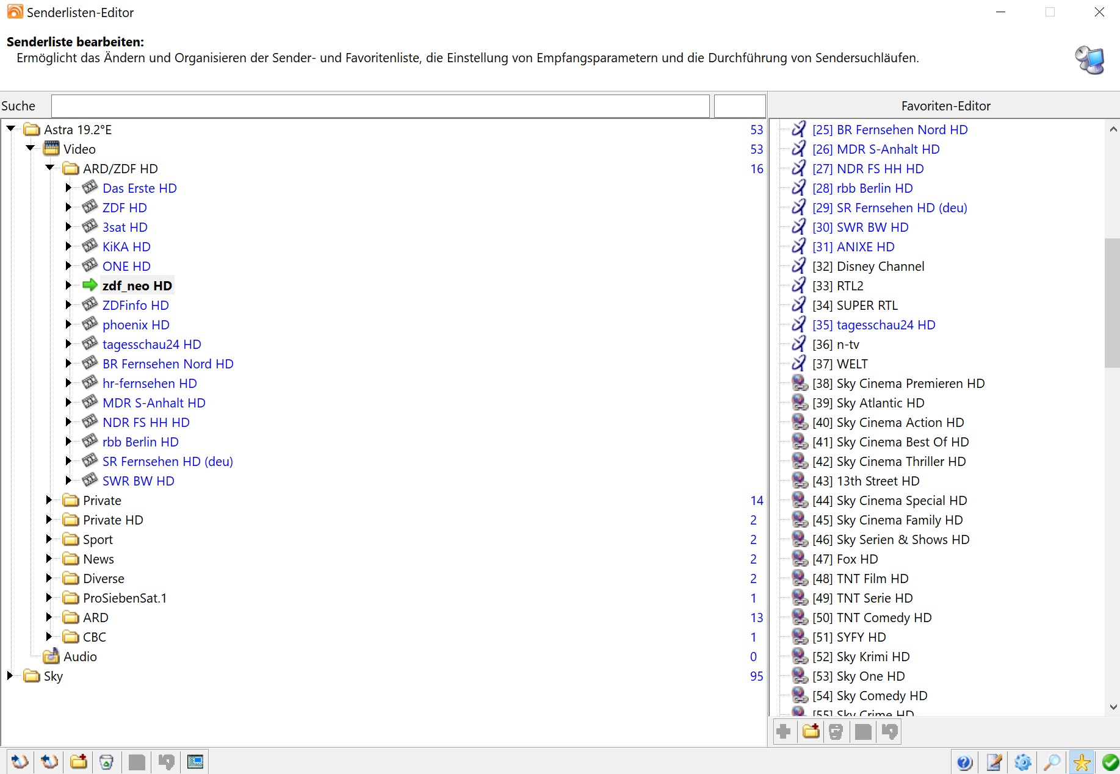1120x774 pixels.
Task: Expand the Sky root folder
Action: [x=10, y=676]
